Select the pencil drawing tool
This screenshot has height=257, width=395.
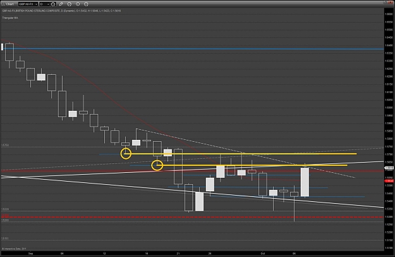point(61,4)
